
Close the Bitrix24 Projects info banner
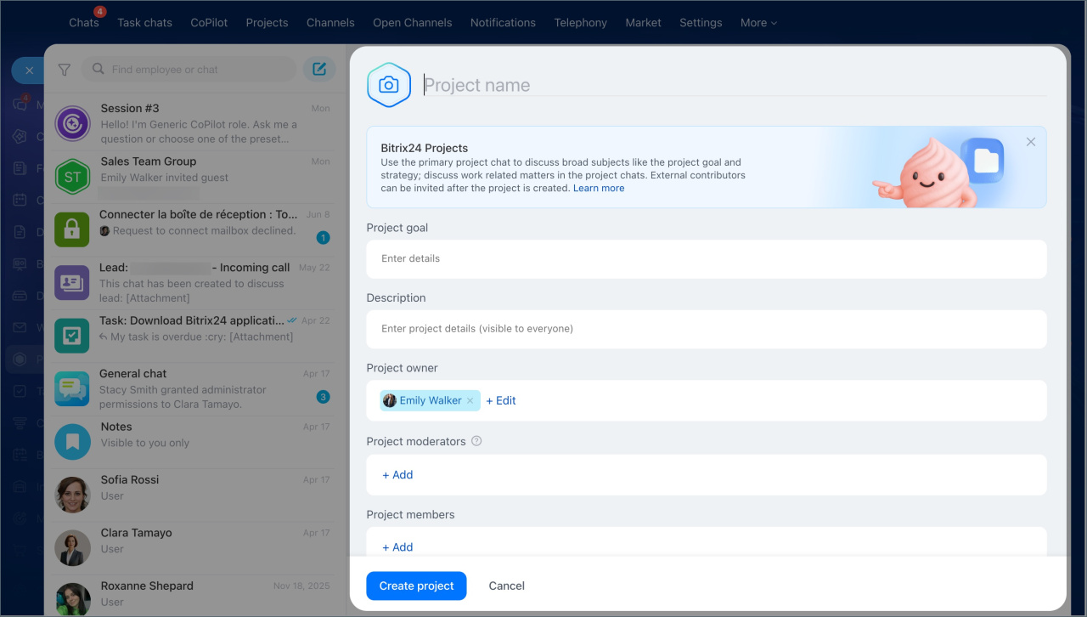click(x=1031, y=142)
